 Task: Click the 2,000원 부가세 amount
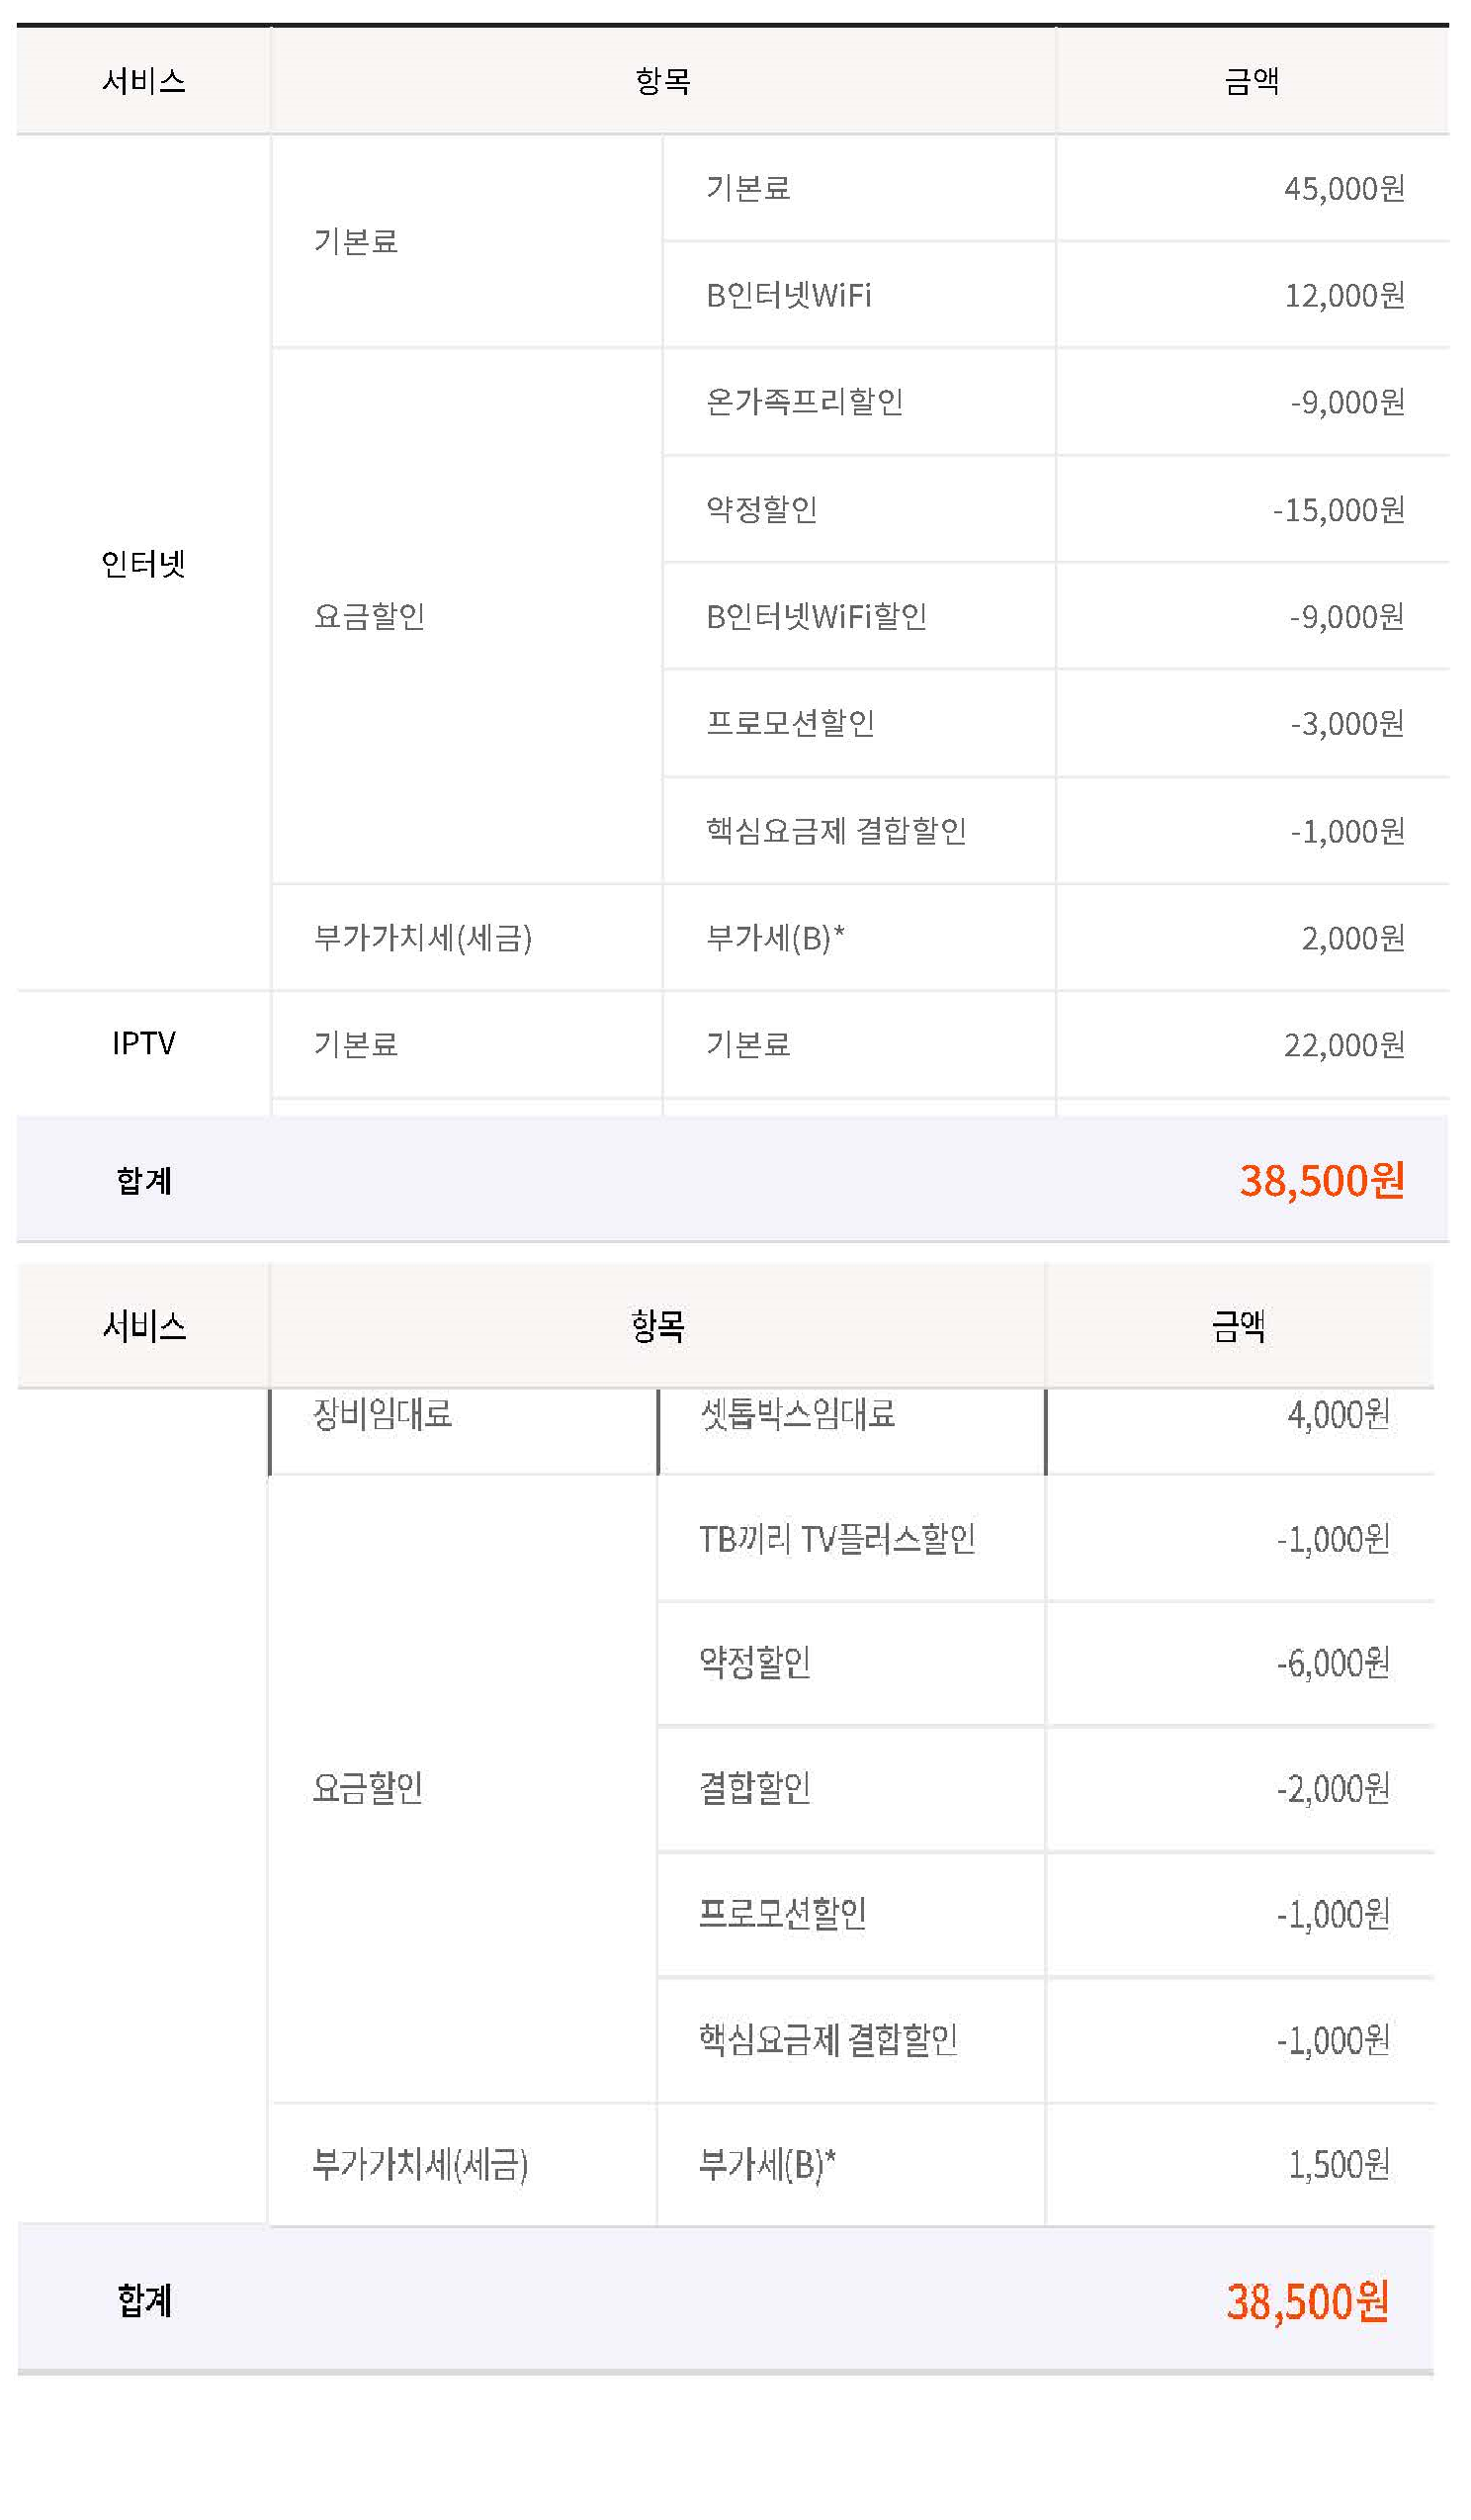pyautogui.click(x=1352, y=938)
